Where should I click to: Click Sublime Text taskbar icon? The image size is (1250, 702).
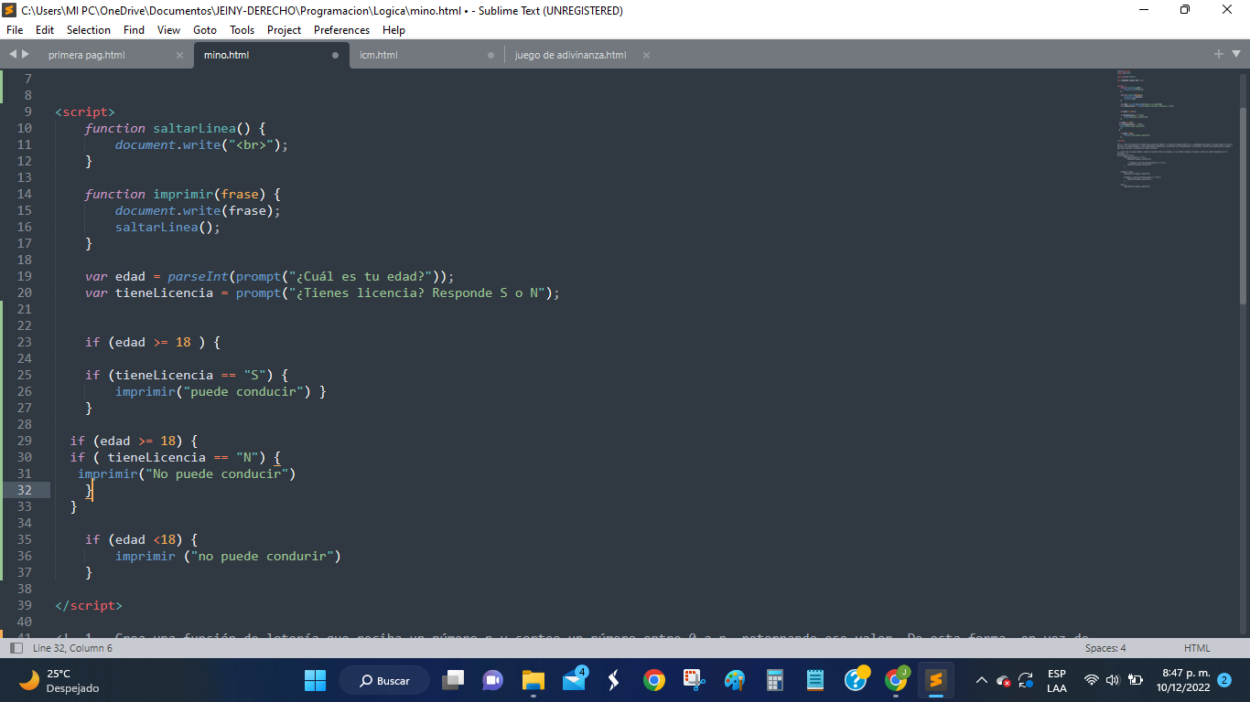tap(935, 680)
